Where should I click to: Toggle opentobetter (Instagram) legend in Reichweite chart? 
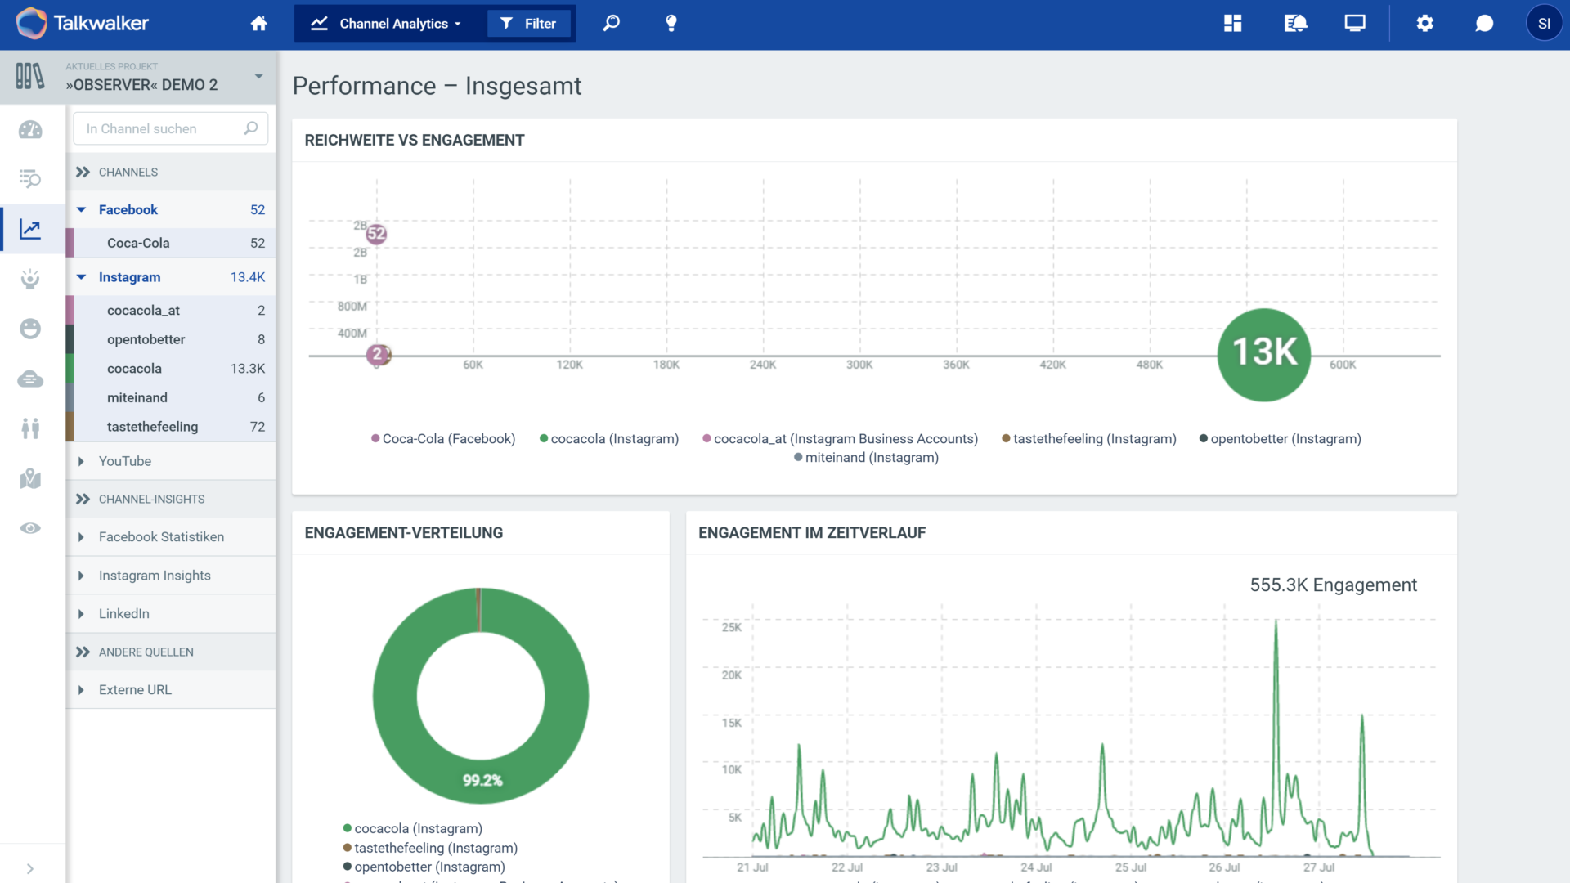point(1281,439)
